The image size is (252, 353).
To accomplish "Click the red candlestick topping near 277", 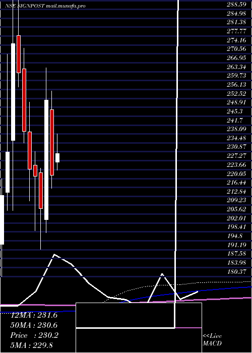I will tap(19, 54).
